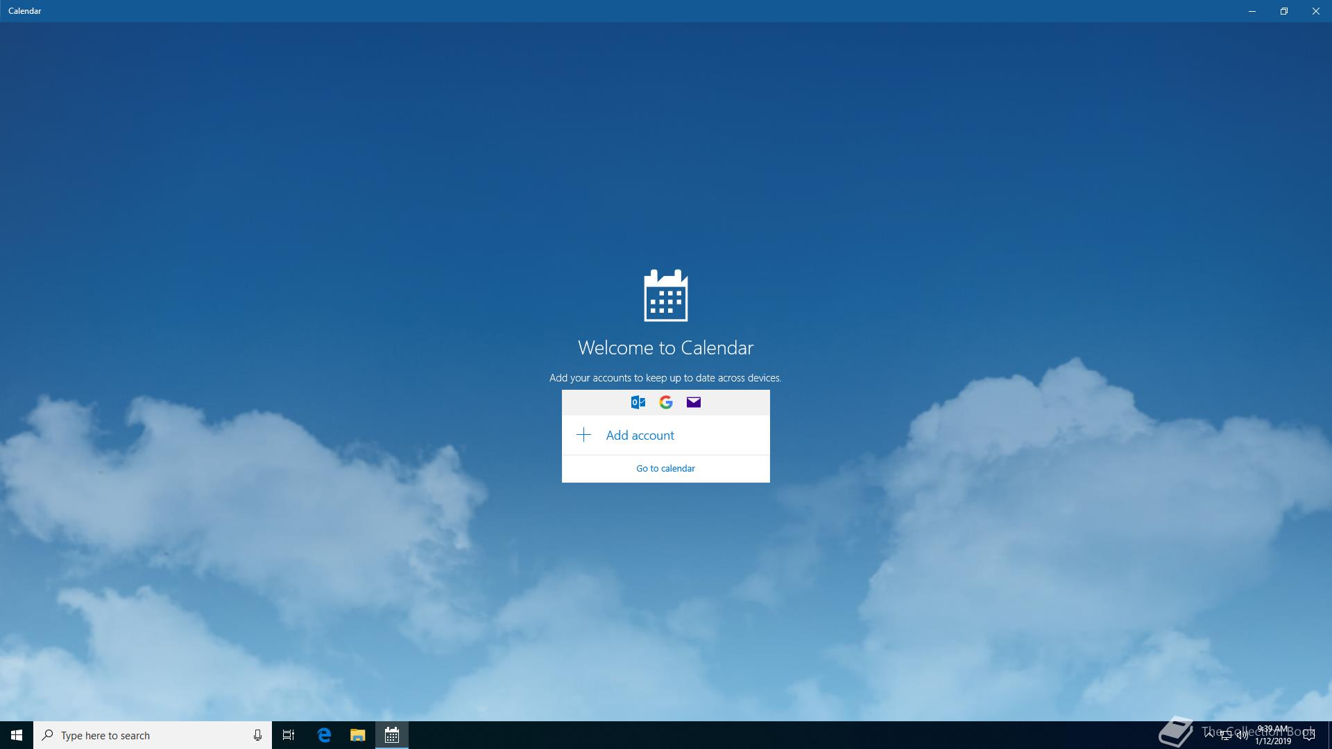
Task: Restore down the Calendar window
Action: (1284, 11)
